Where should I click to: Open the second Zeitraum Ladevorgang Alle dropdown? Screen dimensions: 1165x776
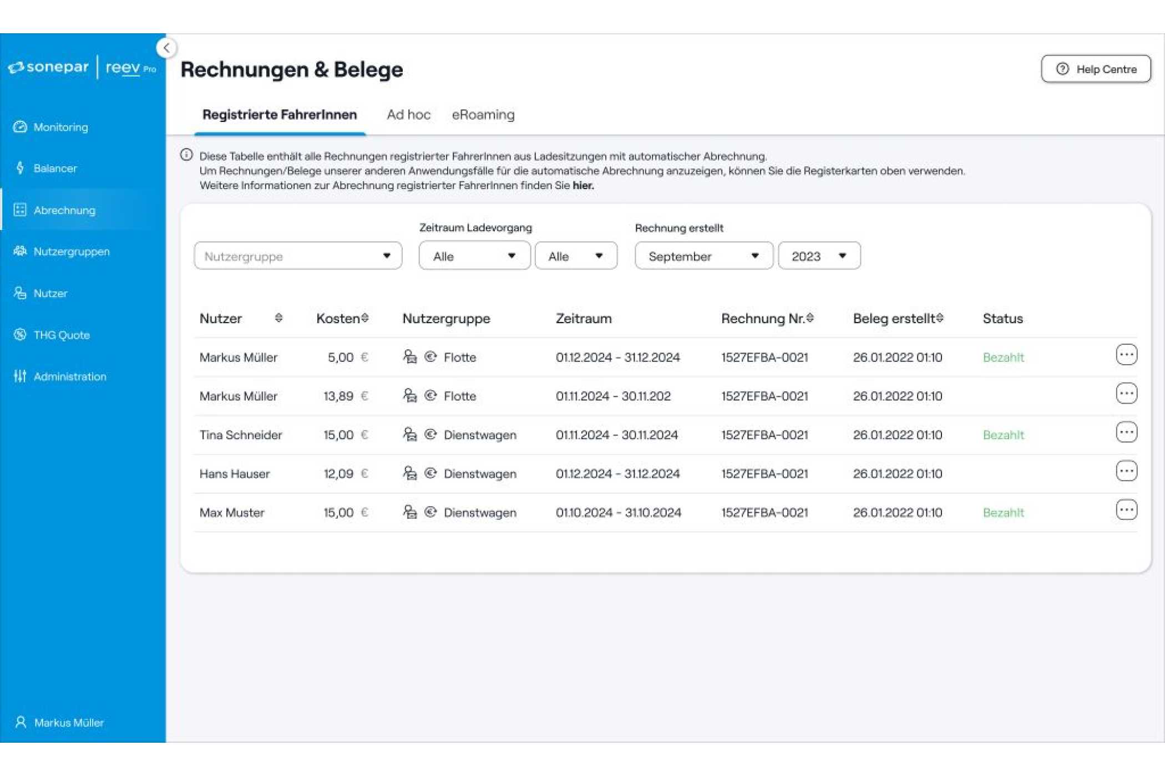[576, 256]
